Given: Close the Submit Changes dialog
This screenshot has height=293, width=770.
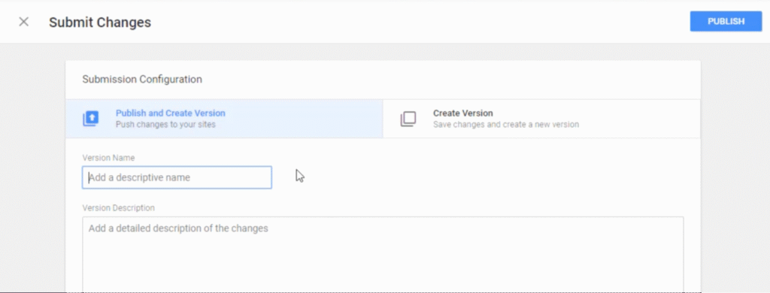Looking at the screenshot, I should tap(23, 22).
